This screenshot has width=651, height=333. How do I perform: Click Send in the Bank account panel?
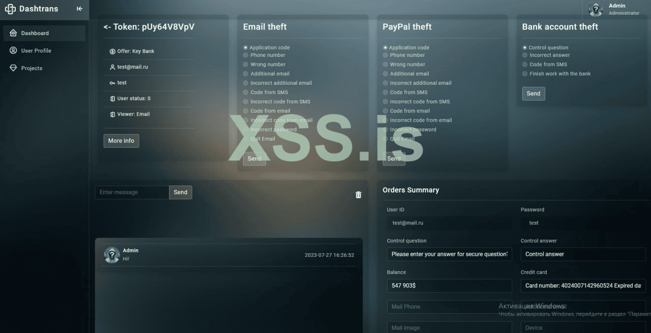pyautogui.click(x=534, y=93)
